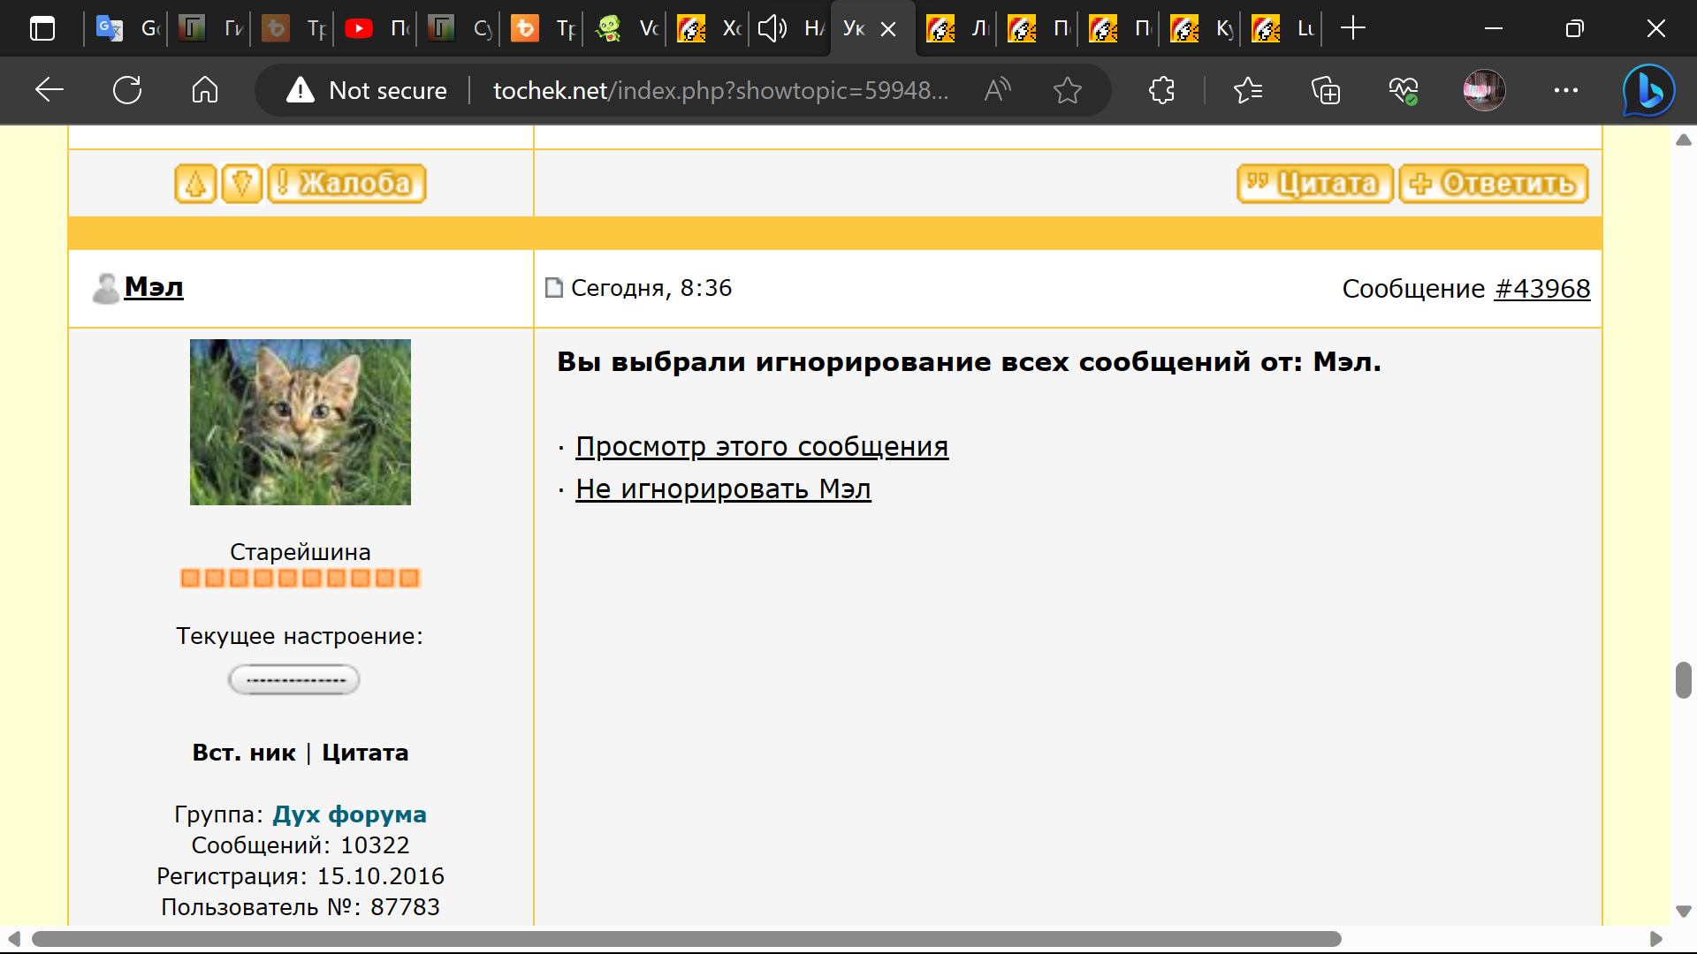The width and height of the screenshot is (1697, 954).
Task: Open Просмотр этого сообщения link
Action: coord(761,447)
